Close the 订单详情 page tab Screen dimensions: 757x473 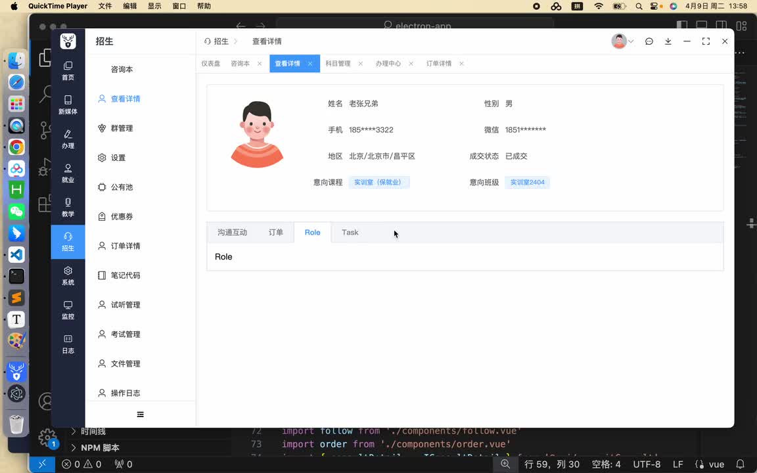point(461,64)
